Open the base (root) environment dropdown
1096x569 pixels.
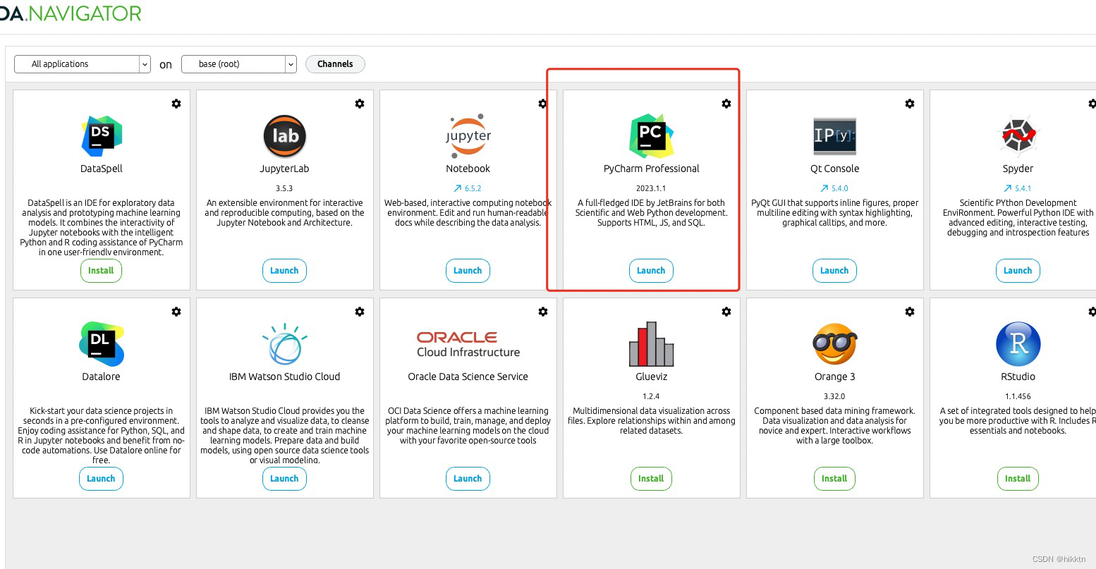[x=239, y=64]
